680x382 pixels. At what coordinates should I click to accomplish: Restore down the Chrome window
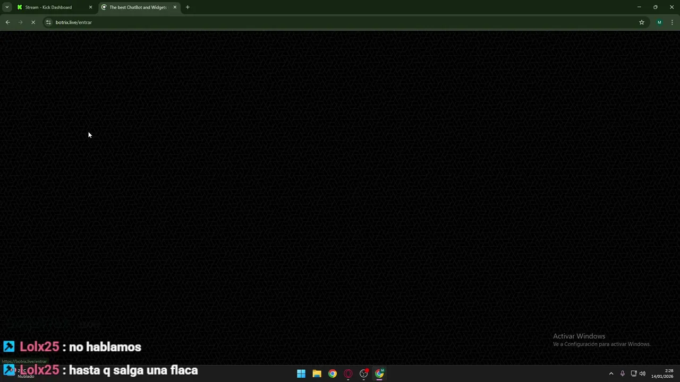point(656,7)
